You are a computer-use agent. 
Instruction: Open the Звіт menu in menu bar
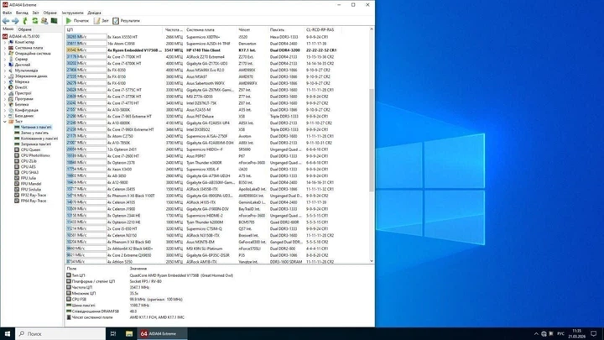click(x=35, y=13)
